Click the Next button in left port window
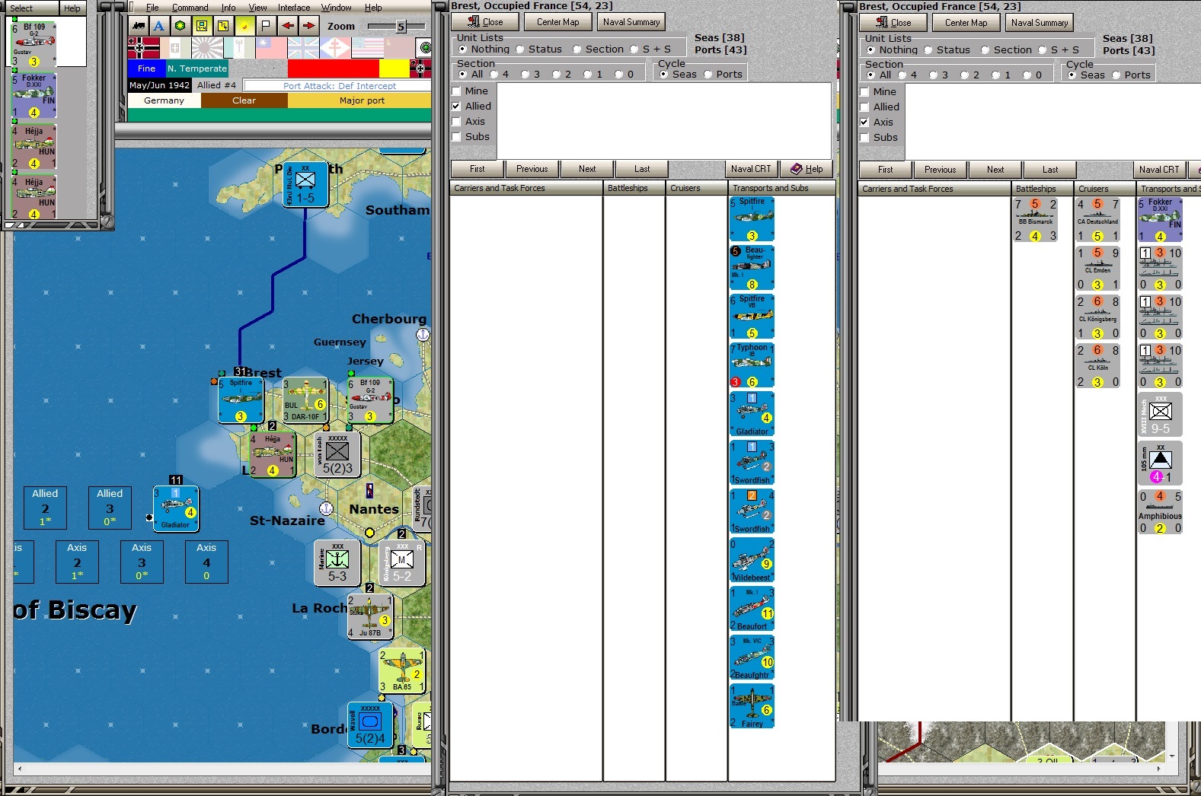 [x=587, y=169]
